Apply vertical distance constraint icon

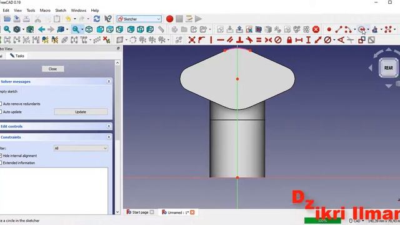[308, 40]
